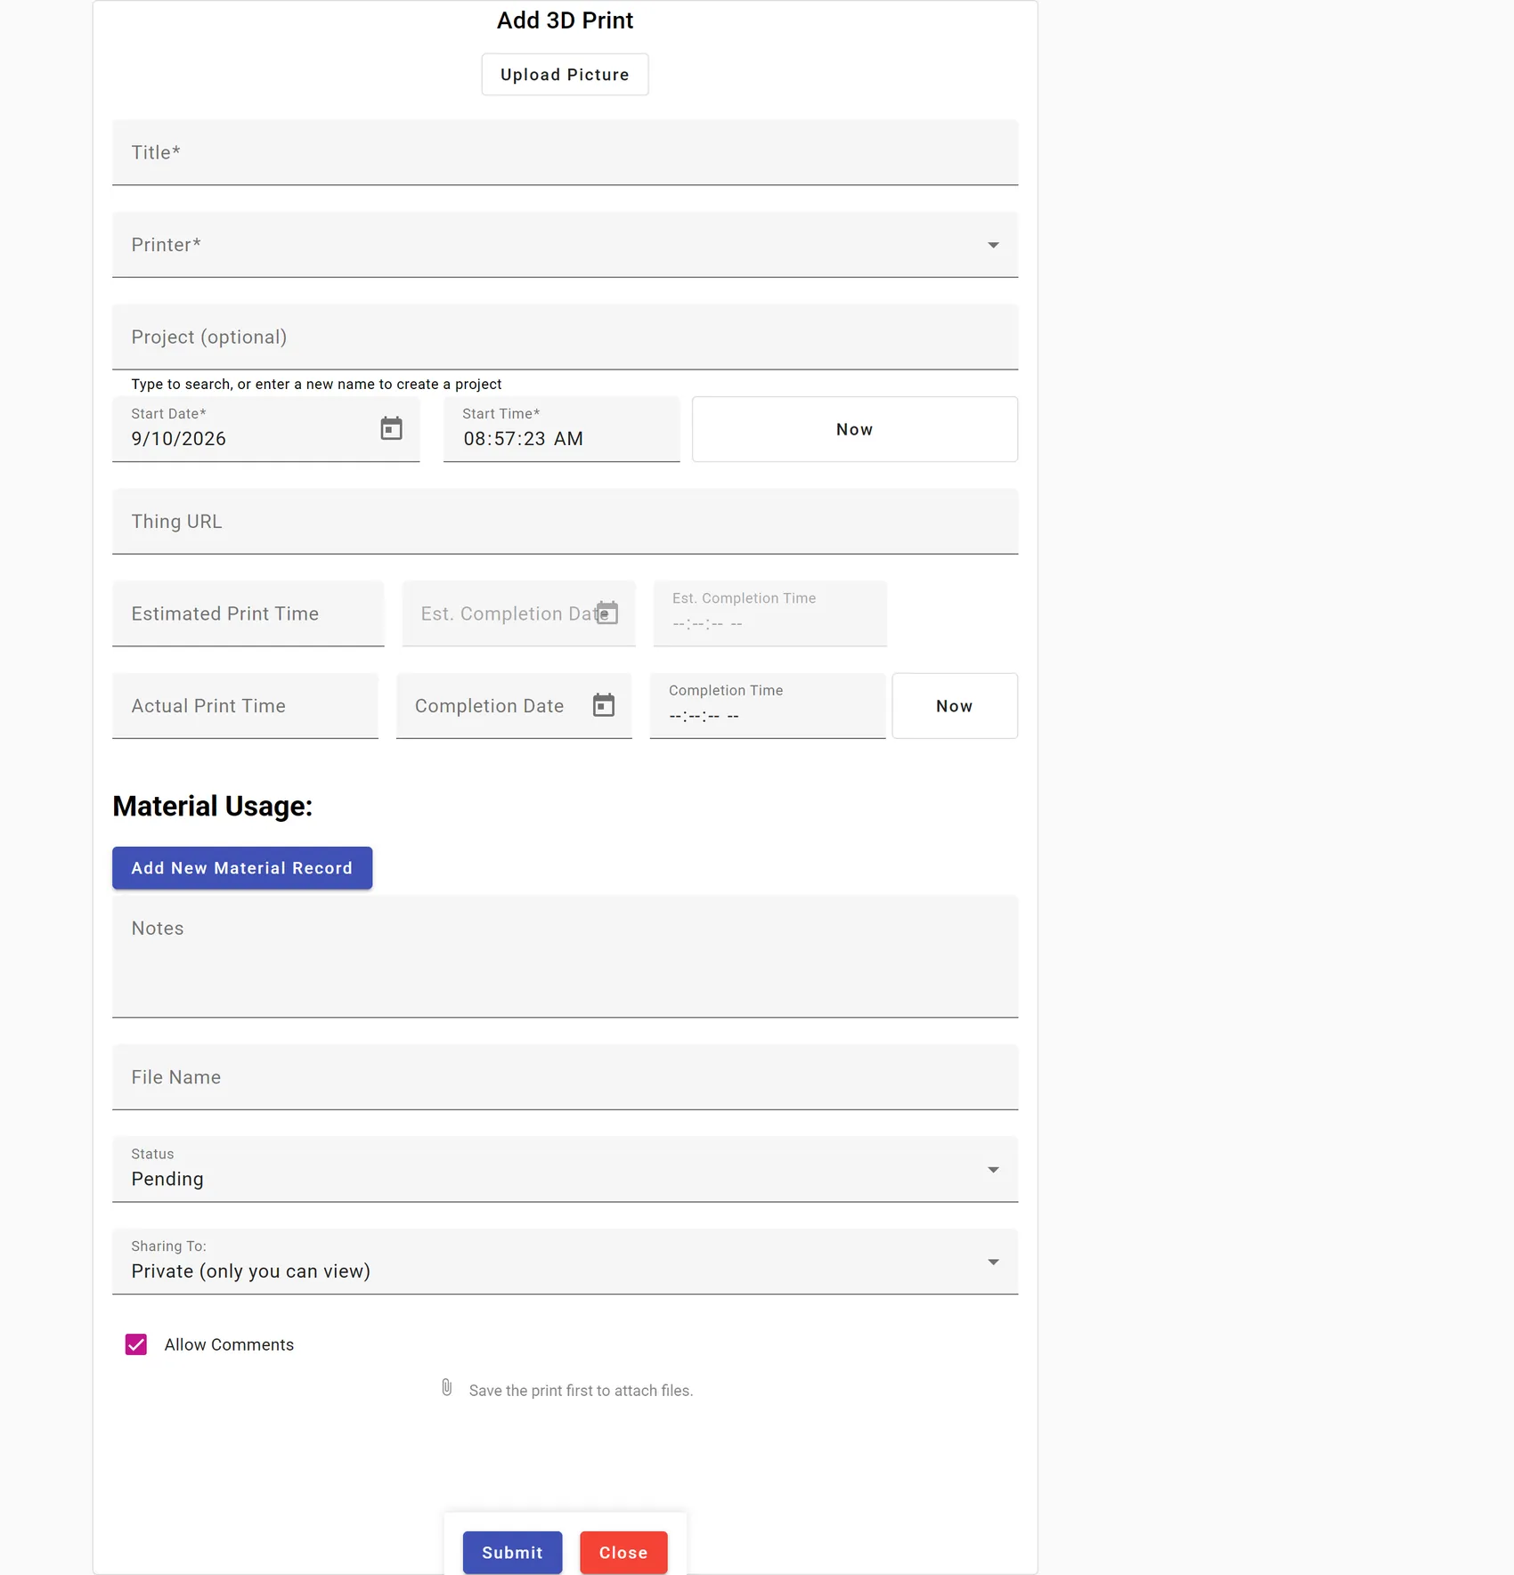Click the Start Date value 9/10/2026

tap(179, 439)
